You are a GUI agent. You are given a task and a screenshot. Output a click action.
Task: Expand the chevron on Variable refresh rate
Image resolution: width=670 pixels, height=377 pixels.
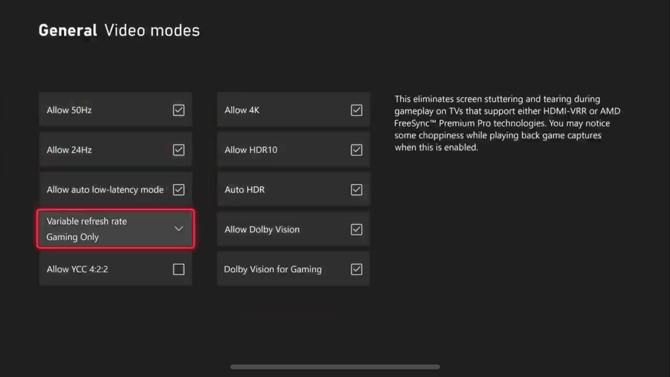click(179, 229)
